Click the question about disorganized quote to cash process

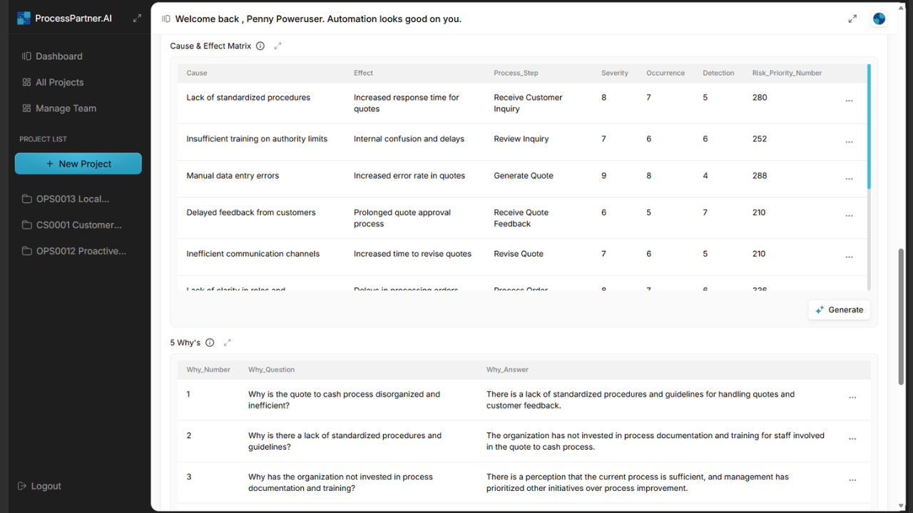tap(344, 400)
